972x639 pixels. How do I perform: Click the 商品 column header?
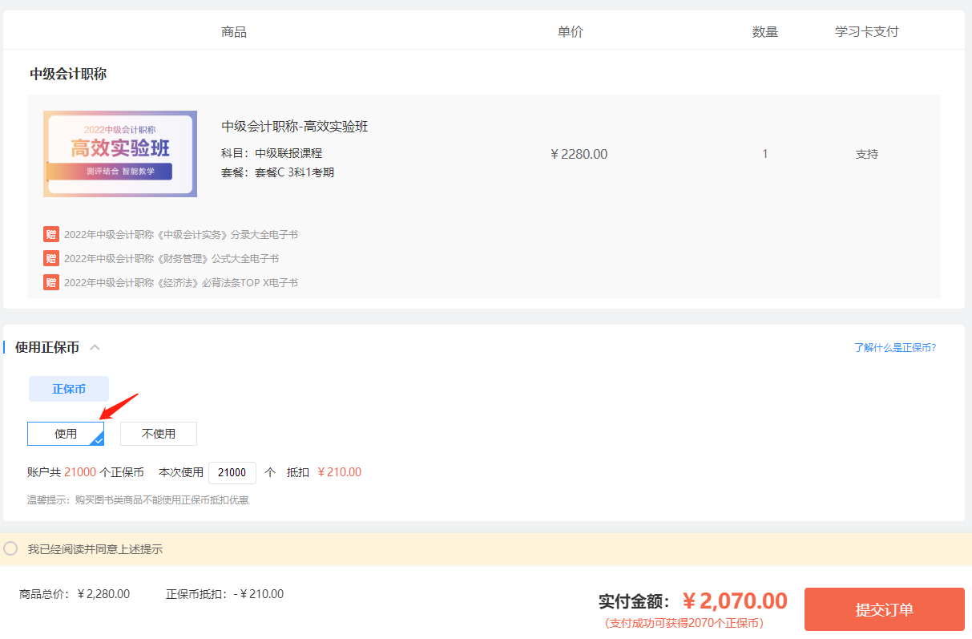click(x=233, y=30)
